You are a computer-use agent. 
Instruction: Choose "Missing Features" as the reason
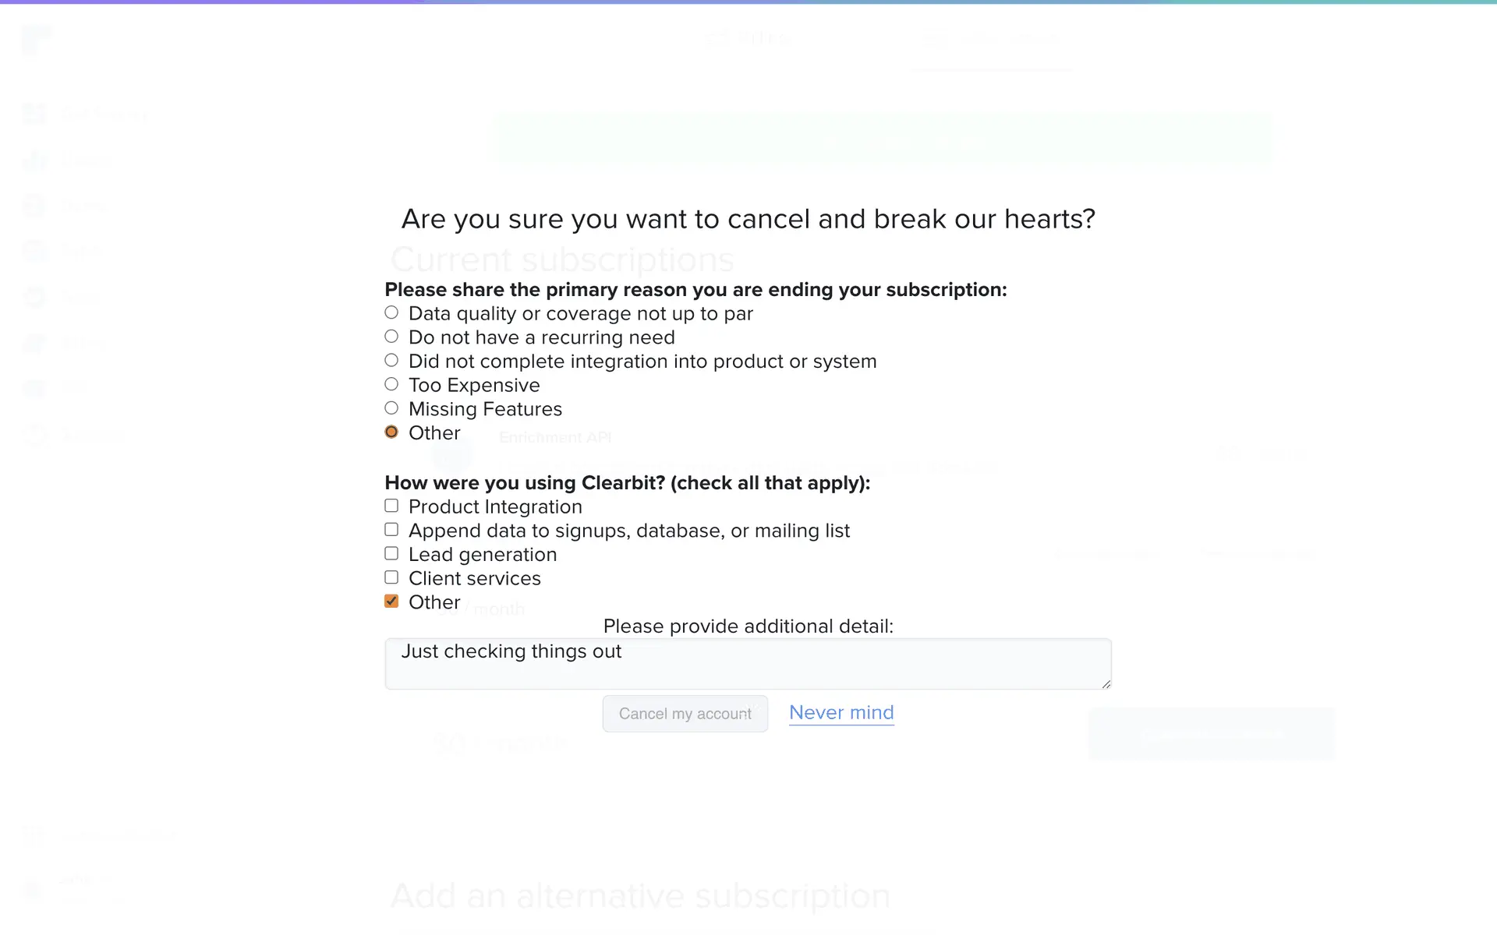(x=391, y=408)
